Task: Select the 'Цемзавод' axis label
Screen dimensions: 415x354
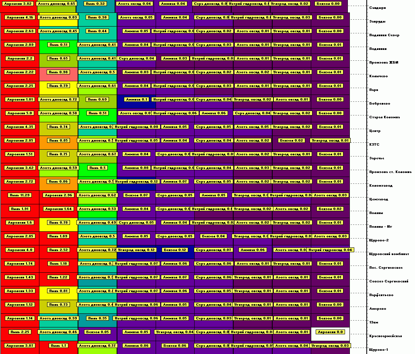Action: [379, 200]
